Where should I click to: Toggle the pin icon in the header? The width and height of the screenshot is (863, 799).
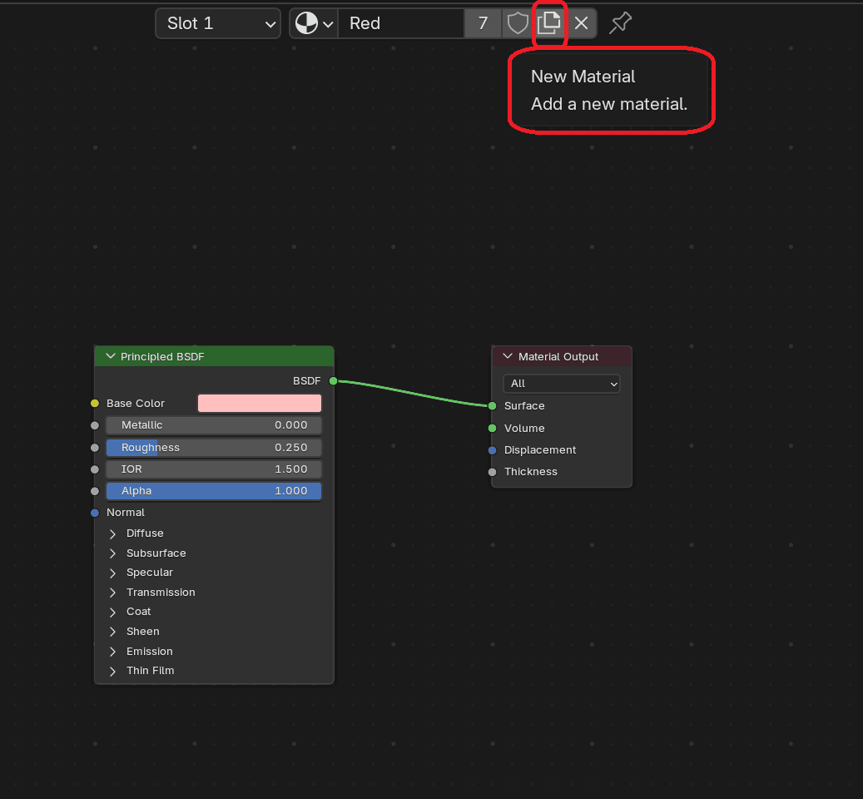(620, 23)
